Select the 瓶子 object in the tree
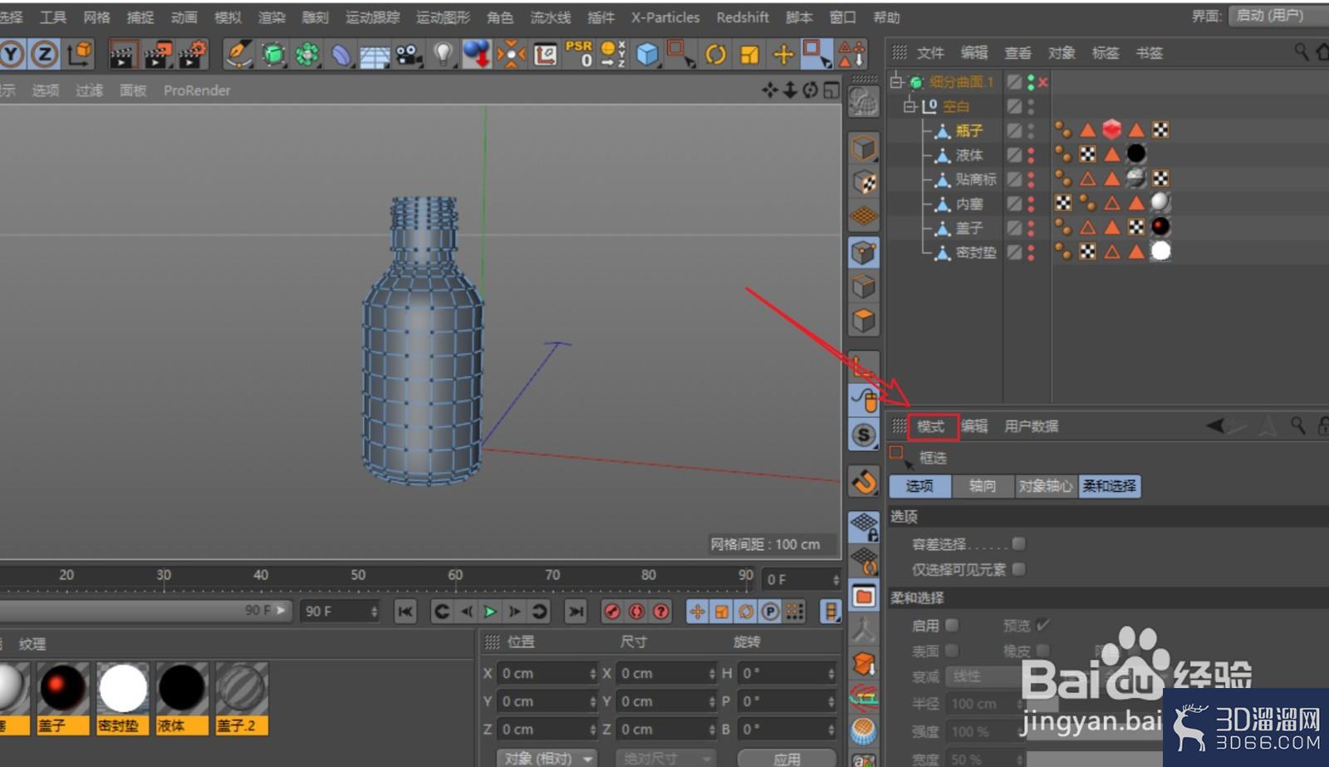 point(969,130)
